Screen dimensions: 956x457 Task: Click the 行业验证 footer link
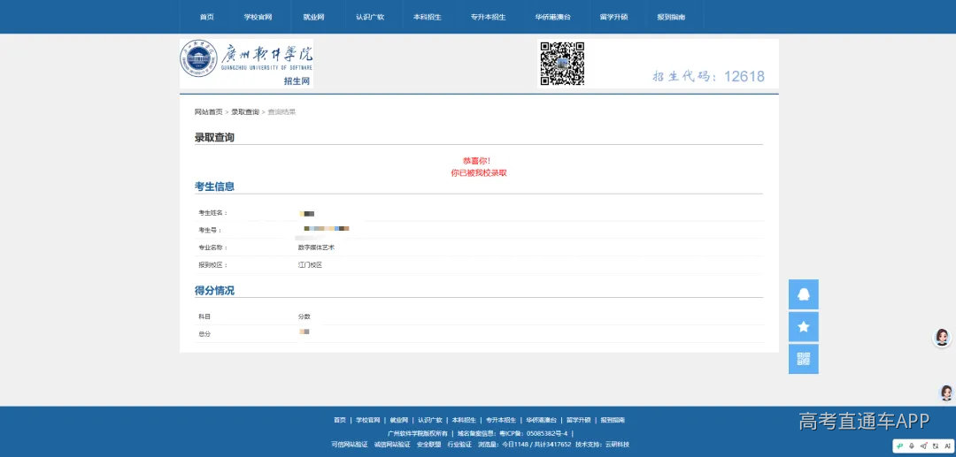(x=459, y=445)
